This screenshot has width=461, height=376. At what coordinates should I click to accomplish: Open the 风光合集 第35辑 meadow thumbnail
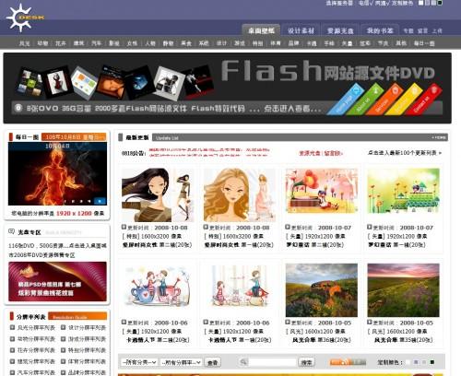point(404,290)
